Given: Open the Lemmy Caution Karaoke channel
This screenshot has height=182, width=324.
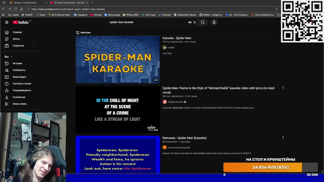Looking at the screenshot, I should (x=179, y=148).
